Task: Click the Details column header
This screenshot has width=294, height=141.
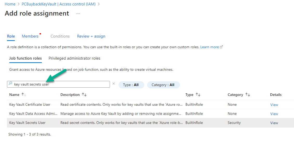Action: 276,95
